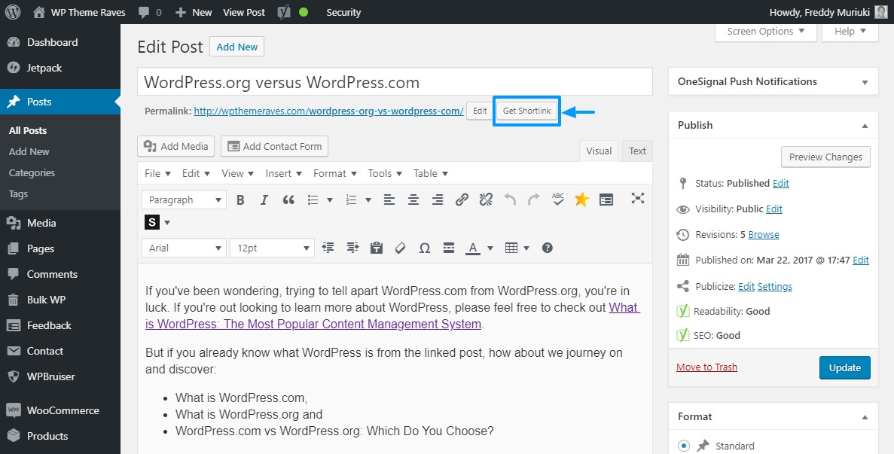Viewport: 894px width, 454px height.
Task: Apply Italic formatting
Action: pos(264,200)
